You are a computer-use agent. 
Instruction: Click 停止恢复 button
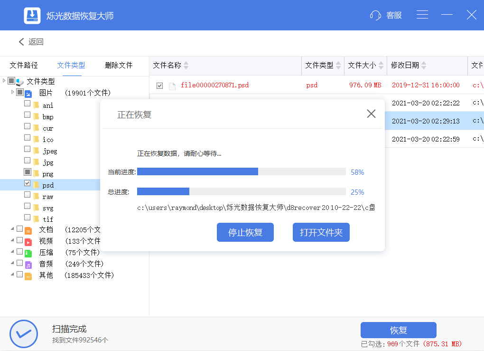[x=245, y=232]
